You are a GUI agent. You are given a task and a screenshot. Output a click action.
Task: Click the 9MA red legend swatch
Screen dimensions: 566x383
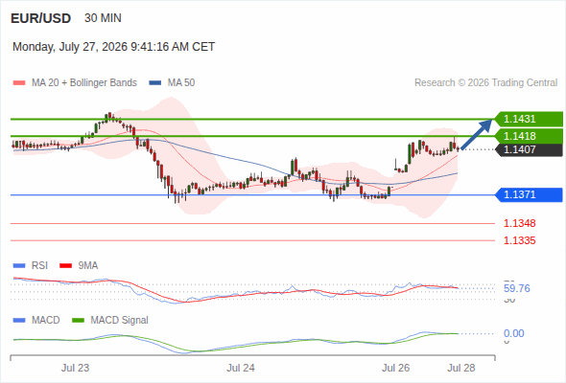click(x=65, y=266)
